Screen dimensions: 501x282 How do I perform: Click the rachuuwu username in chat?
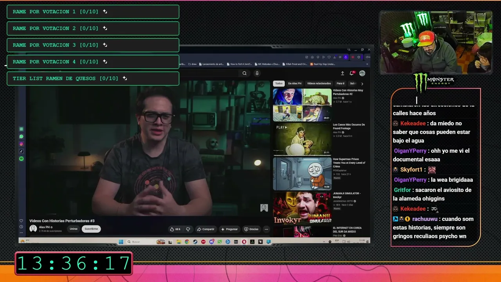425,219
